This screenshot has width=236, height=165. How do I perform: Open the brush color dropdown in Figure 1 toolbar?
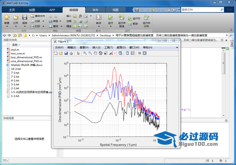[115, 53]
